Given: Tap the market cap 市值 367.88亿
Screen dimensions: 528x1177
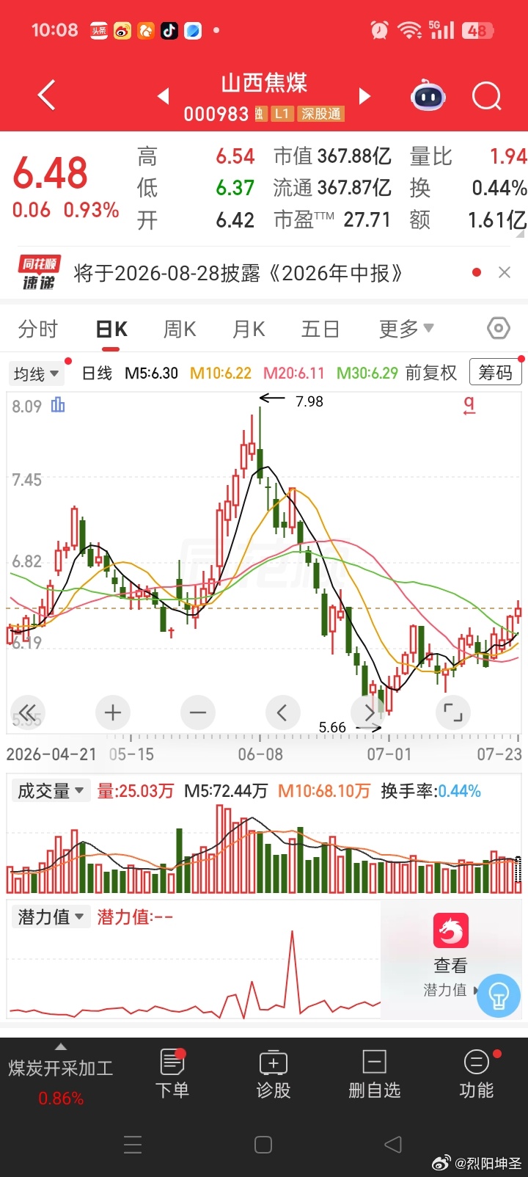Looking at the screenshot, I should (332, 156).
